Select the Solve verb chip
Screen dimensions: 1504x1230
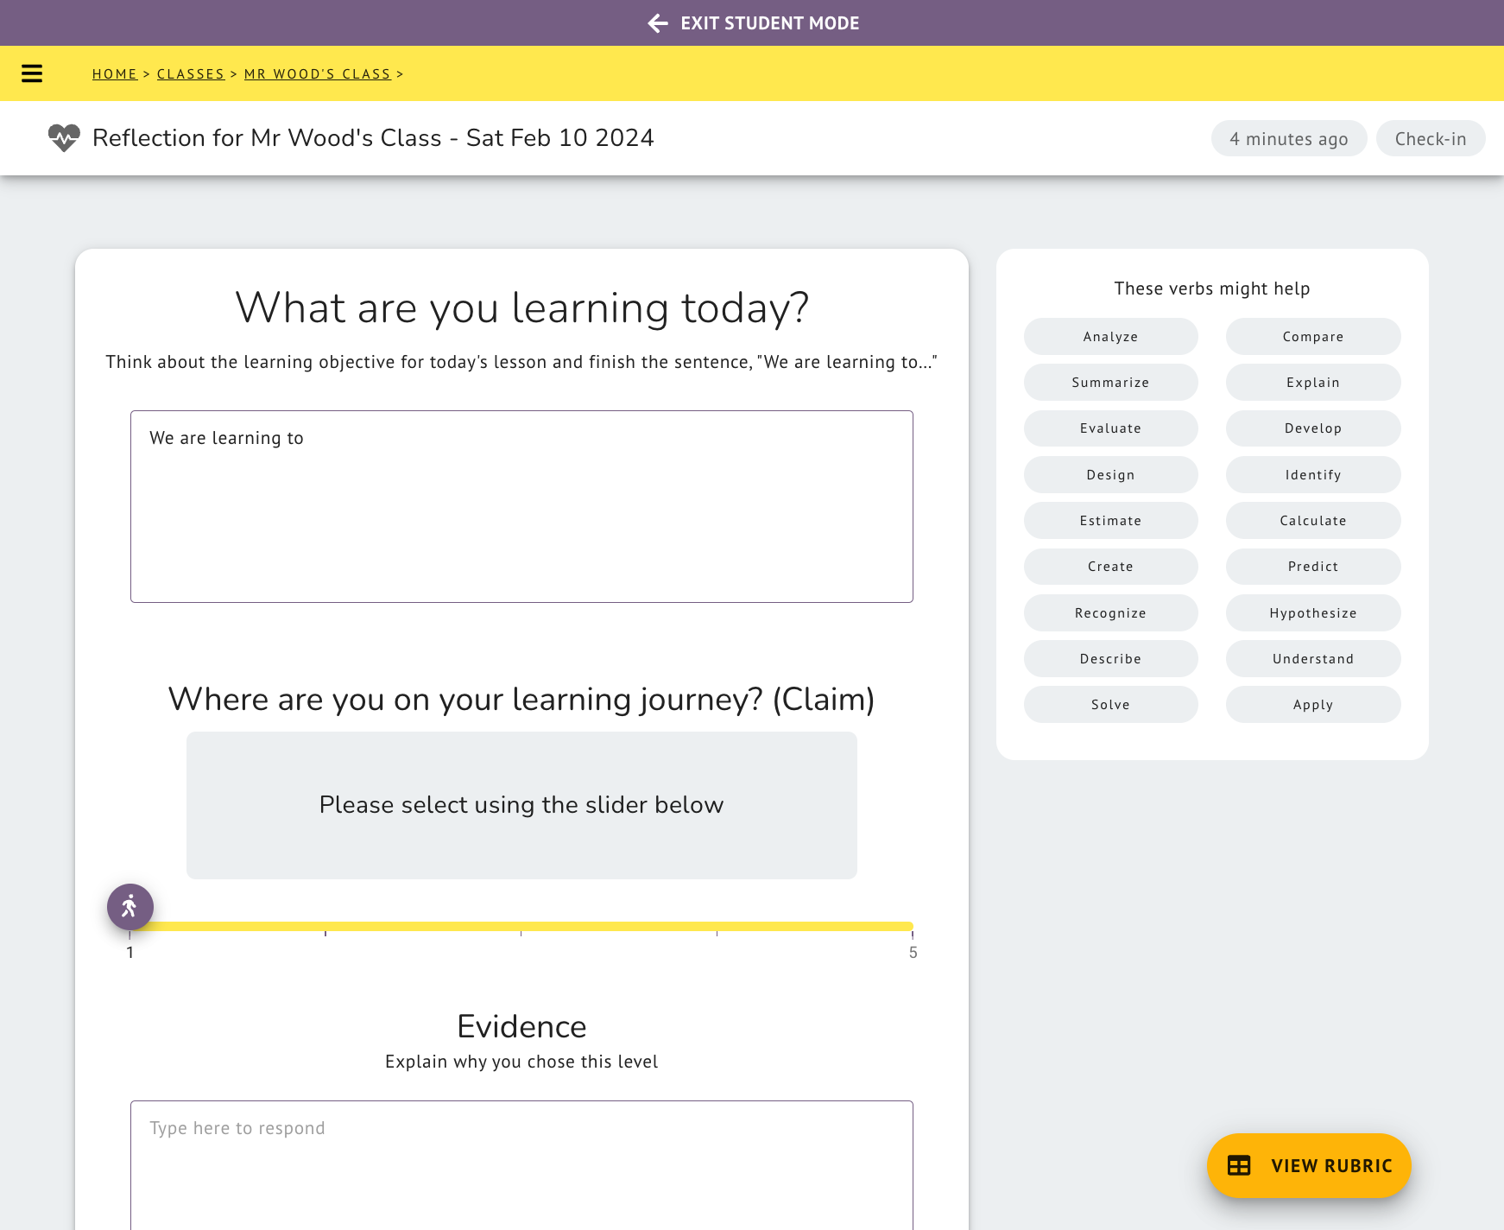click(x=1111, y=705)
